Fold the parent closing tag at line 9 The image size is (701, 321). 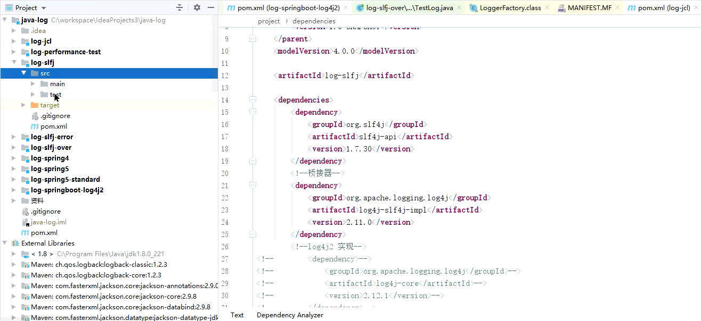click(252, 39)
